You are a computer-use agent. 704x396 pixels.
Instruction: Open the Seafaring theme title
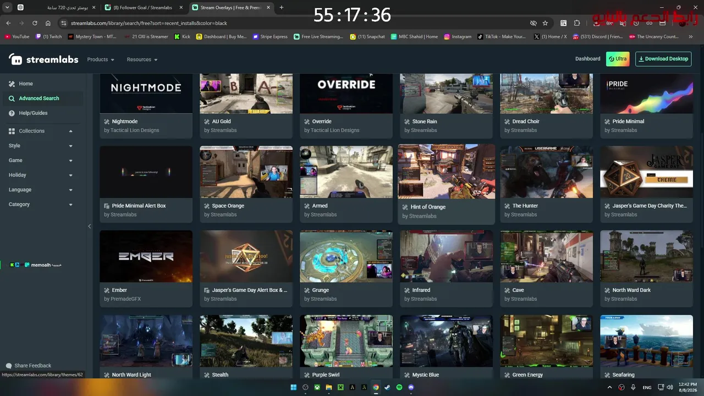click(624, 375)
